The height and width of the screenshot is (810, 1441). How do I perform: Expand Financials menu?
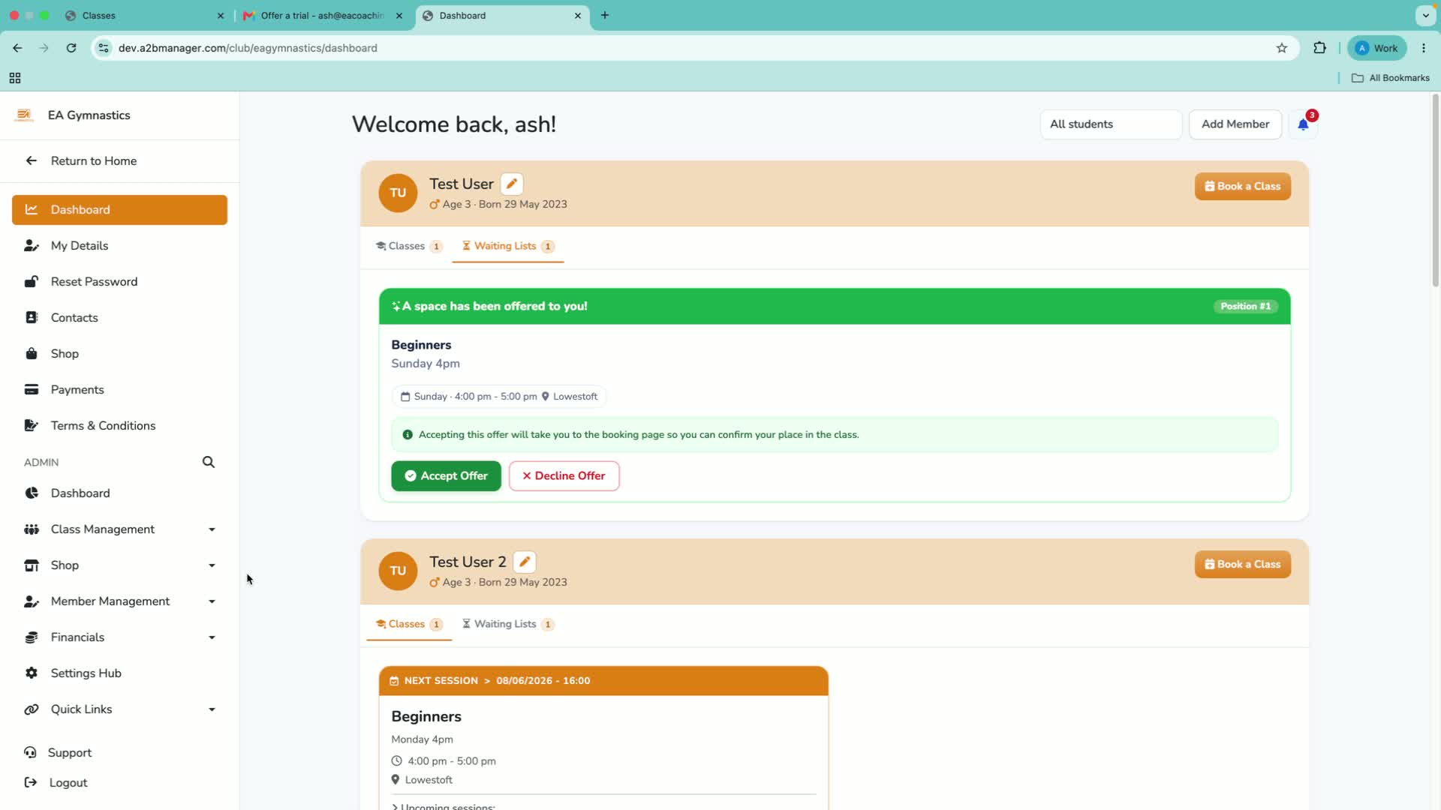coord(119,637)
